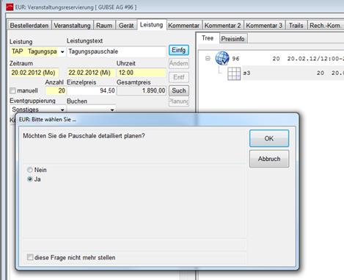Select the Leistung tab
This screenshot has width=344, height=280.
tap(152, 25)
